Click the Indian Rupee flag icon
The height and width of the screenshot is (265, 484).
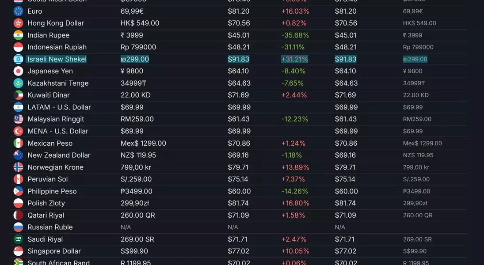[18, 35]
